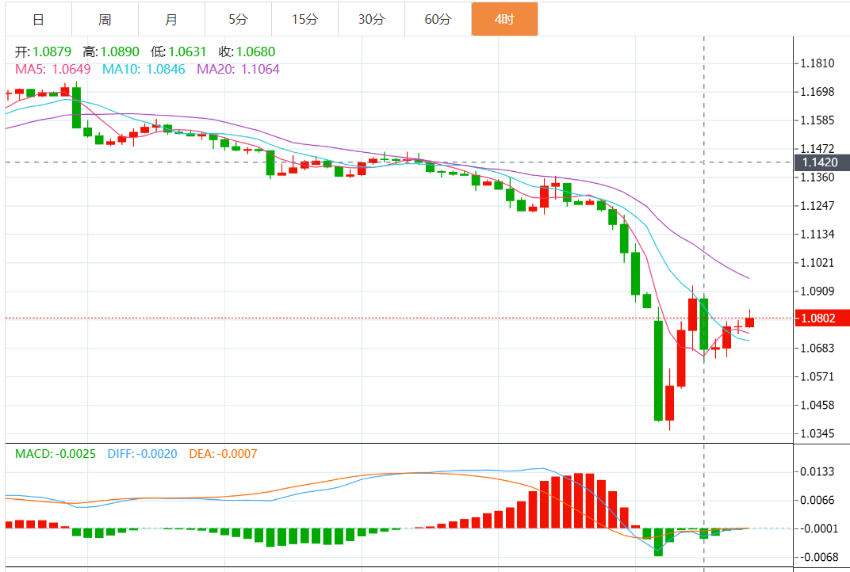Image resolution: width=850 pixels, height=572 pixels.
Task: Click the low price 低:1.0631 value
Action: 178,52
